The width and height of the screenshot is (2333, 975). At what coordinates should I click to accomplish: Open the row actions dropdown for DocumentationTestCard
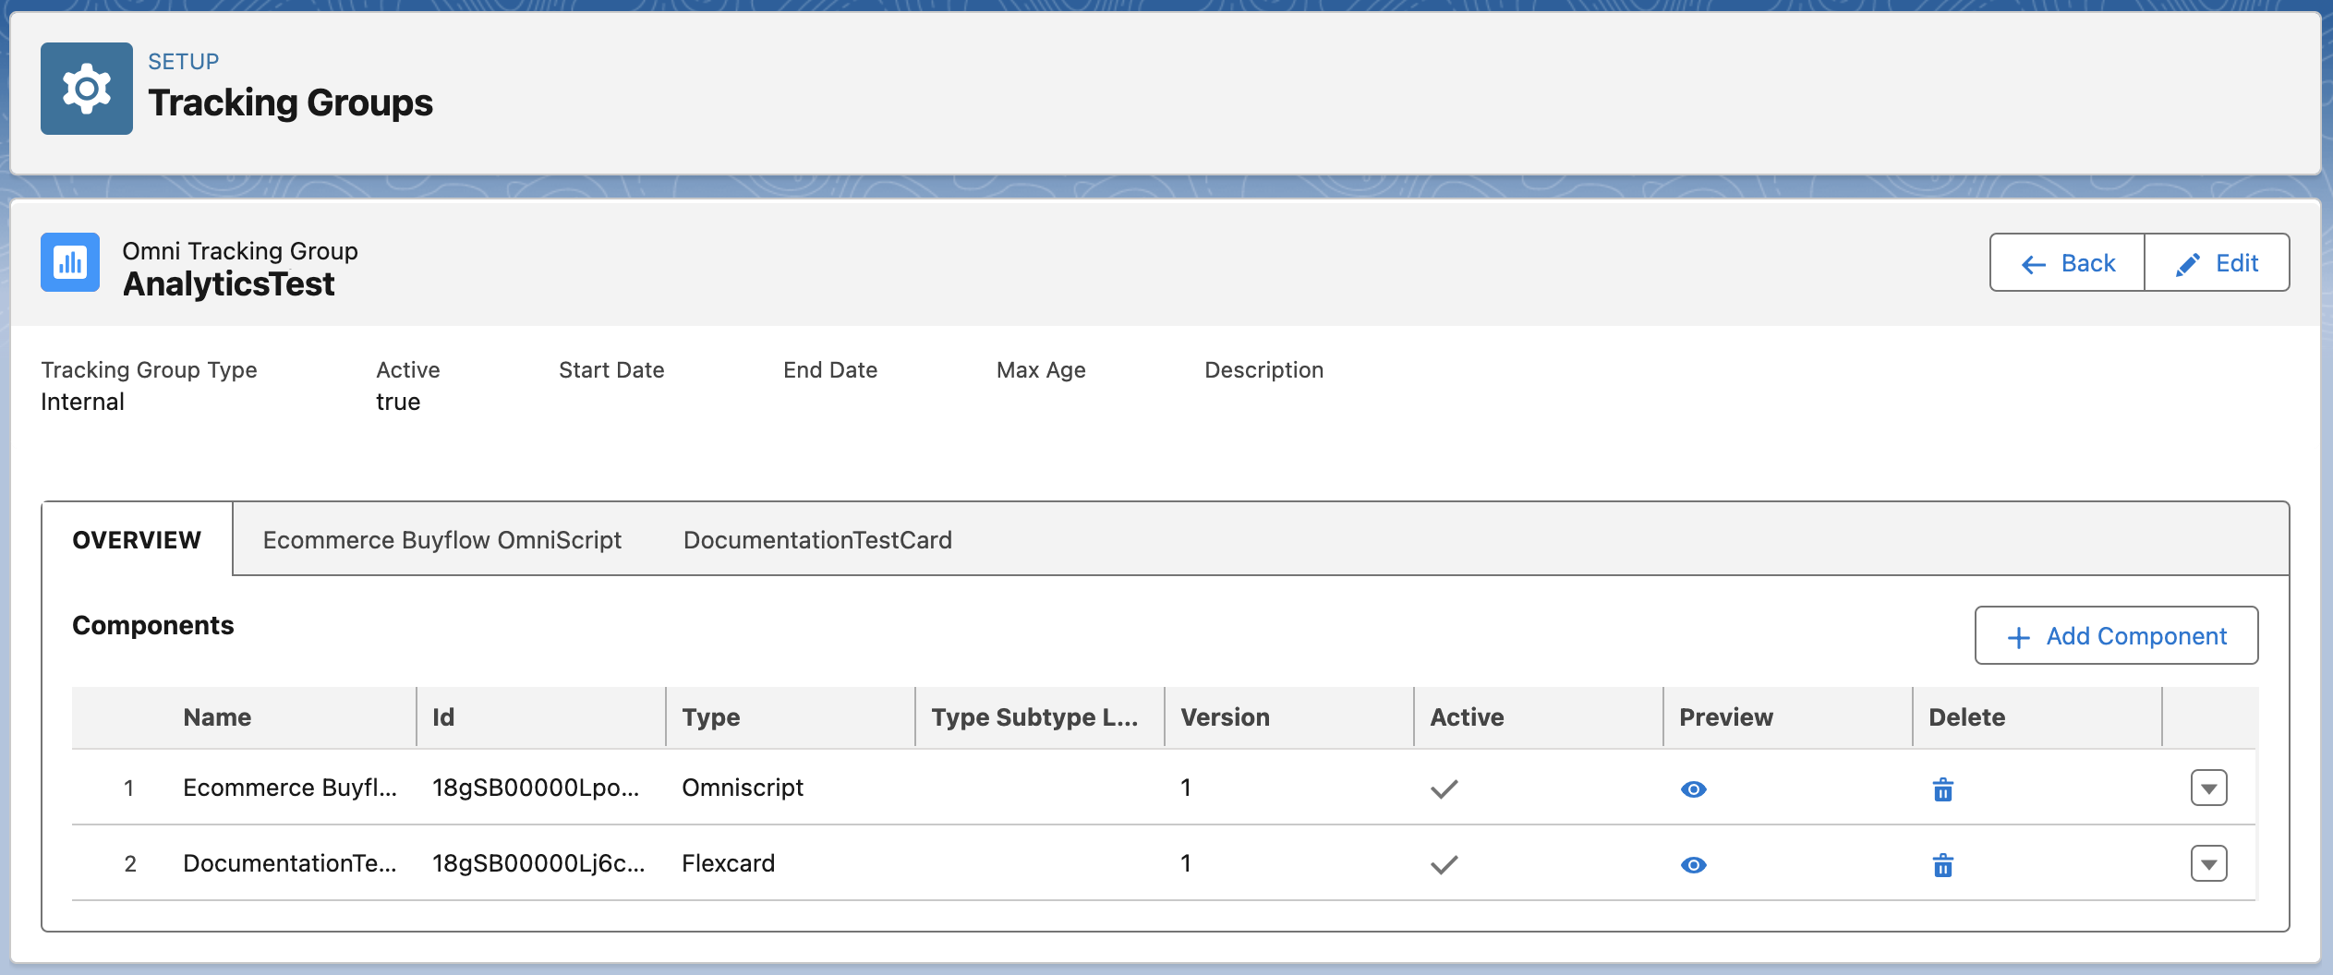click(2207, 863)
